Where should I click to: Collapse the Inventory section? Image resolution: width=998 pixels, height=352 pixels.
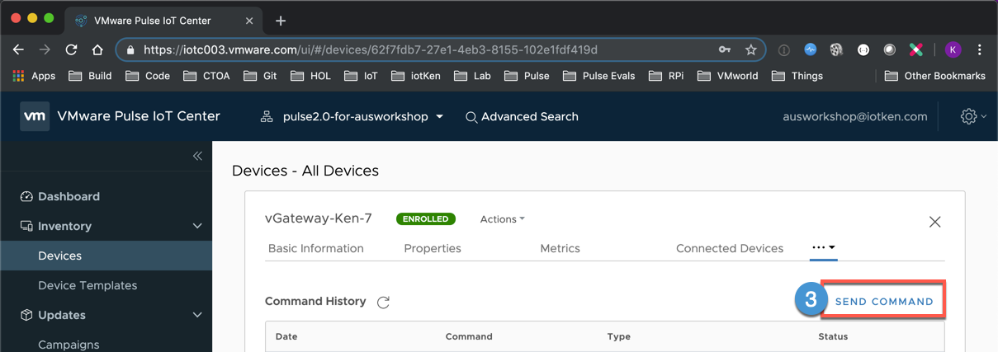point(197,226)
